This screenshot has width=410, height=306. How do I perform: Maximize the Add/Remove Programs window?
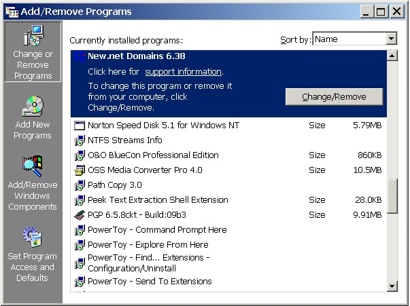click(x=381, y=12)
